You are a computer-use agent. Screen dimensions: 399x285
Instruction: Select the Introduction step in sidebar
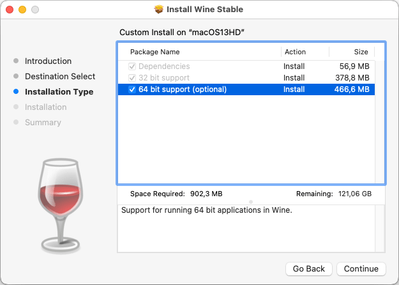click(48, 61)
